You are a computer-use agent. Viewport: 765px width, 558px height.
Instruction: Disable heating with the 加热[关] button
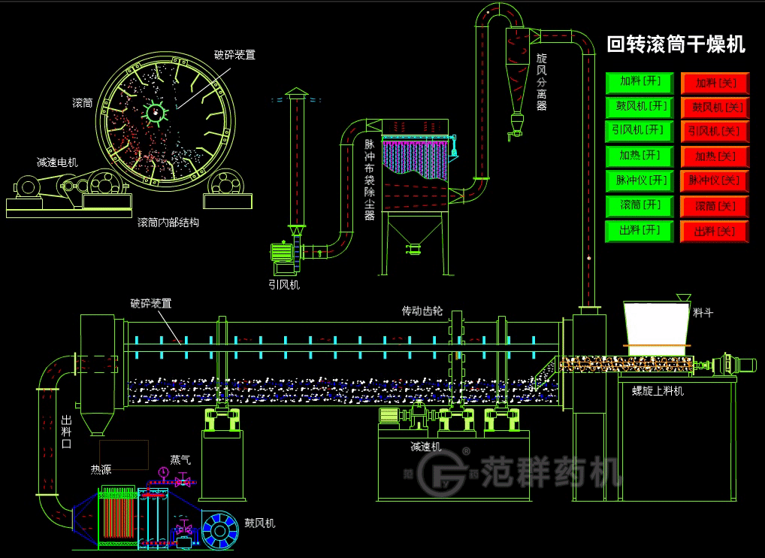click(x=715, y=156)
